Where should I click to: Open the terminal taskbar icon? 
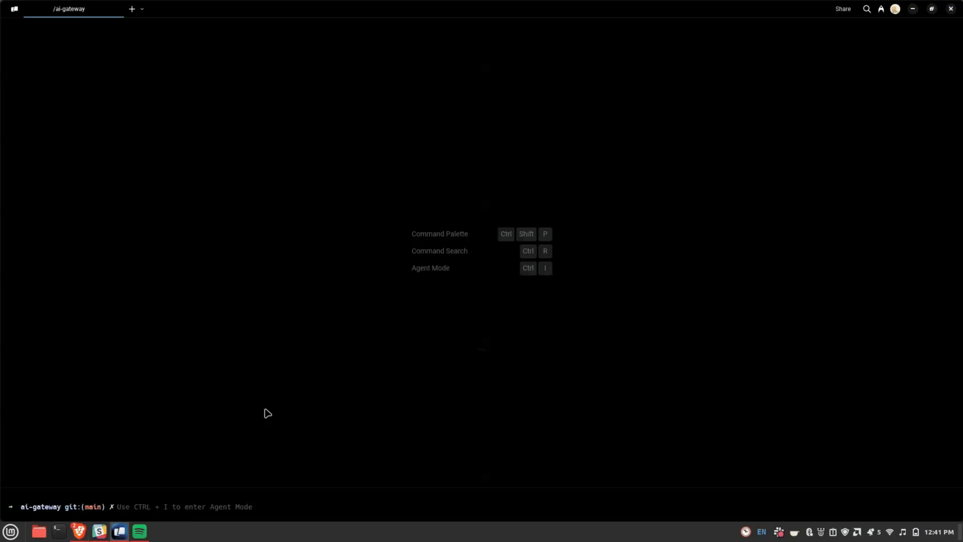pos(59,531)
